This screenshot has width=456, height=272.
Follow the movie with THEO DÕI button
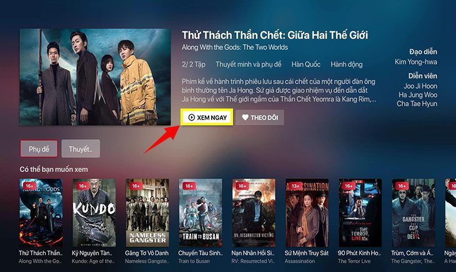260,117
